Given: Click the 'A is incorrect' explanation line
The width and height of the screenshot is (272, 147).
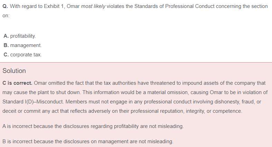Looking at the screenshot, I should tap(93, 126).
